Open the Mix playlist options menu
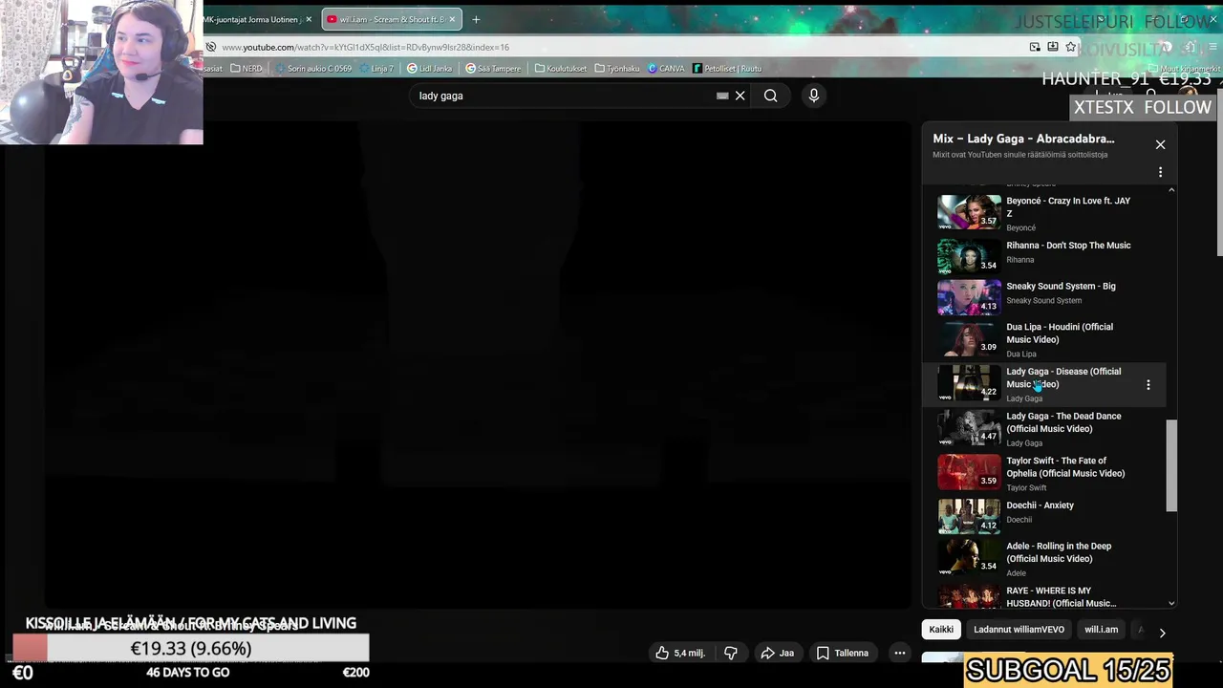 [x=1160, y=172]
